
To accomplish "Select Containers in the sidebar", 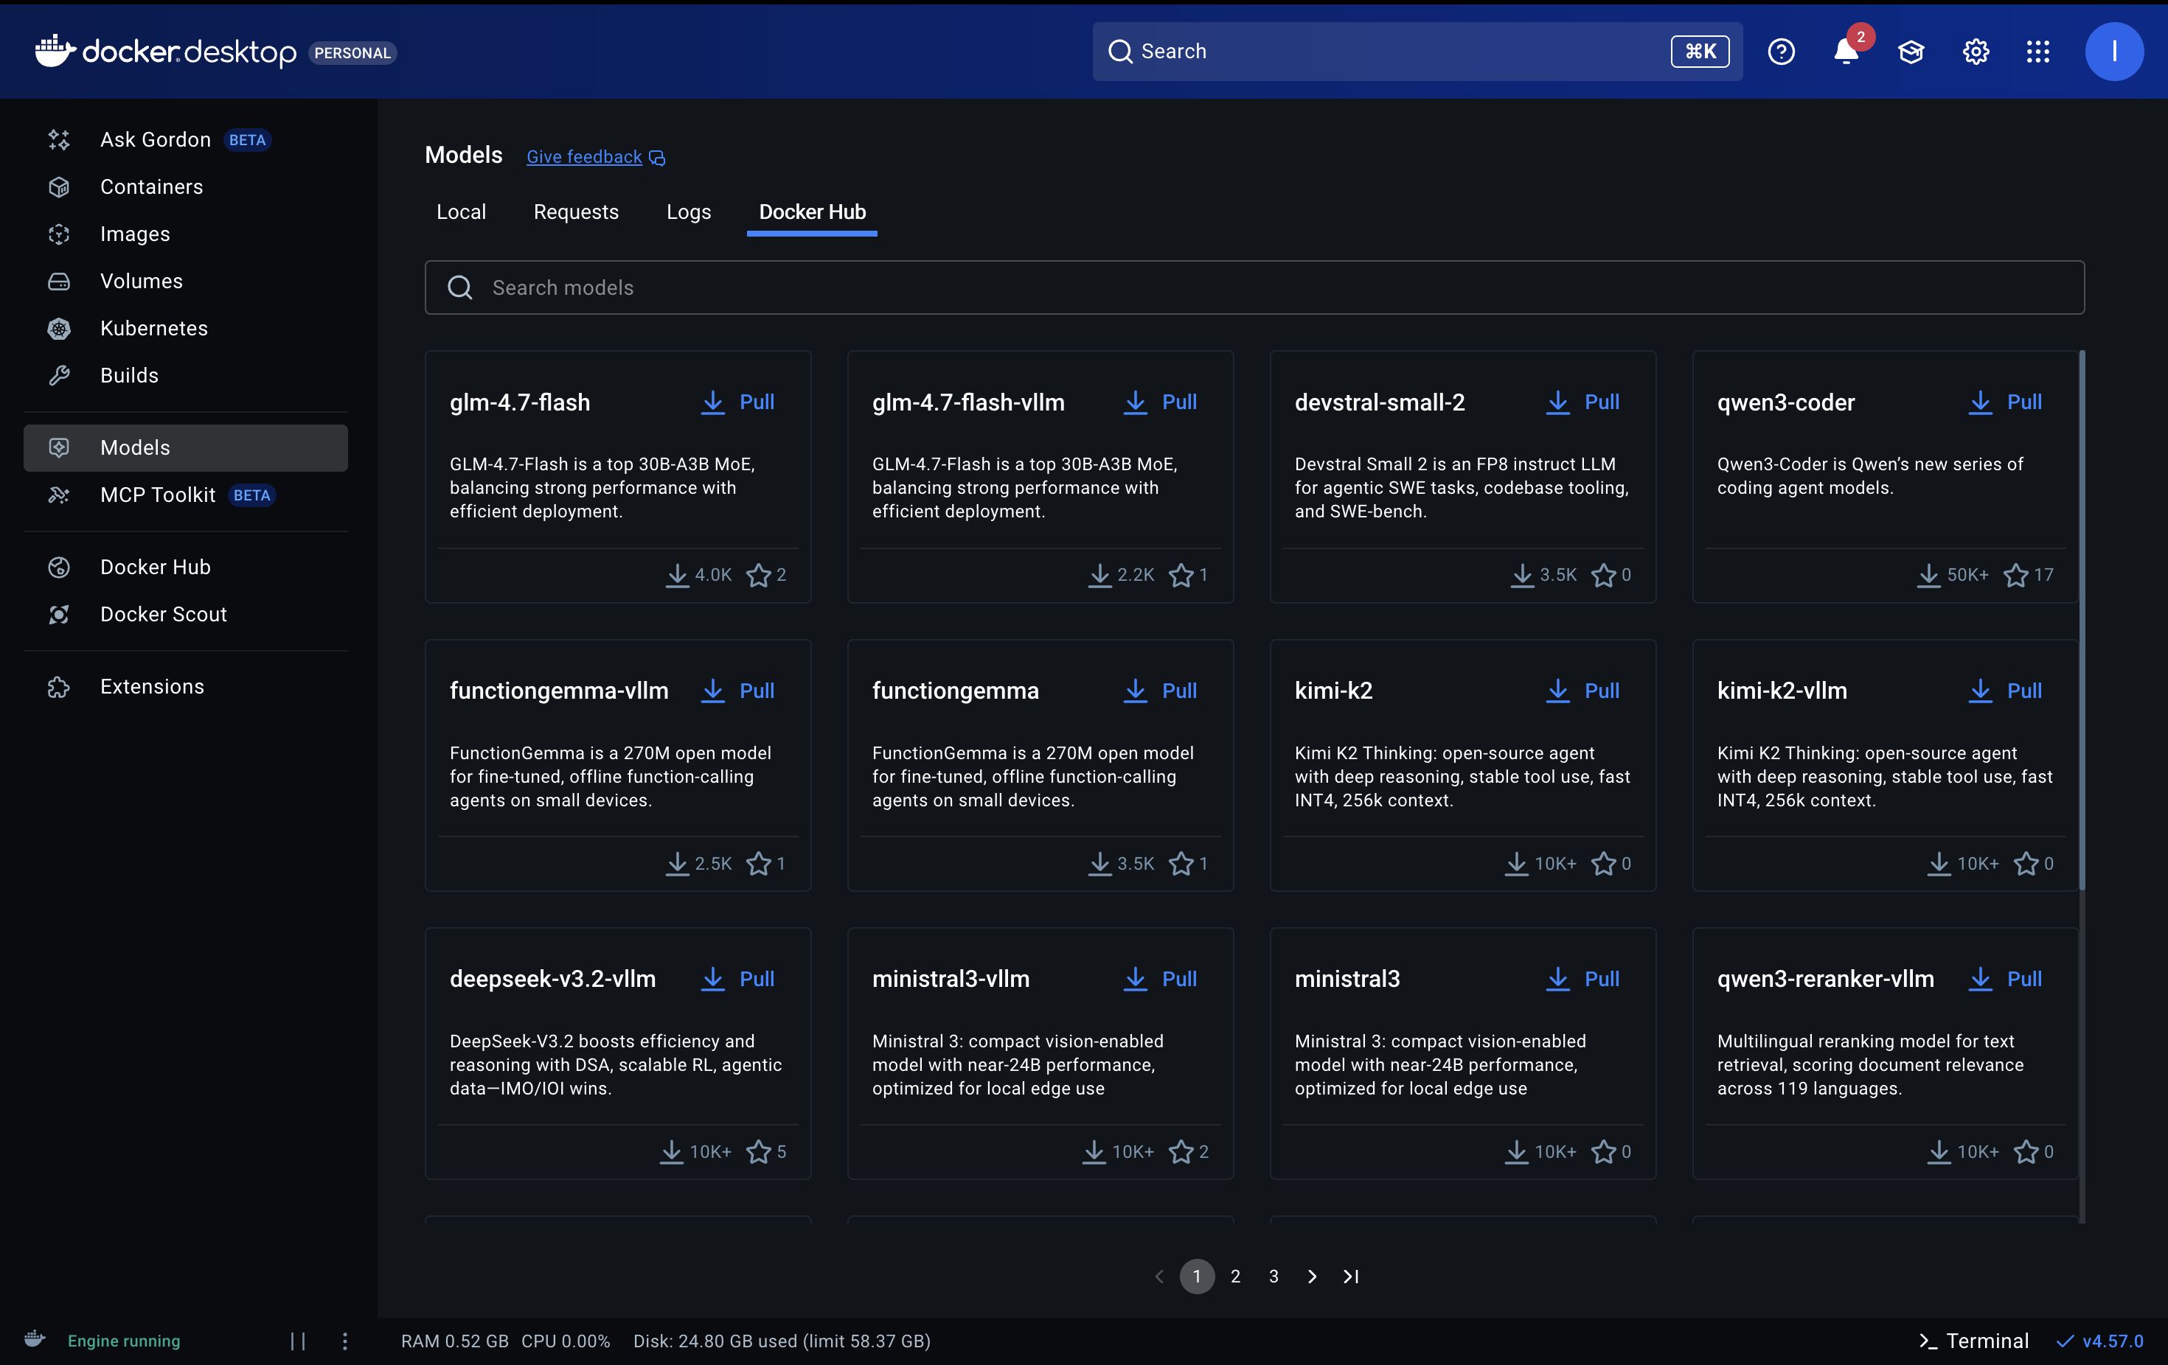I will click(x=150, y=186).
